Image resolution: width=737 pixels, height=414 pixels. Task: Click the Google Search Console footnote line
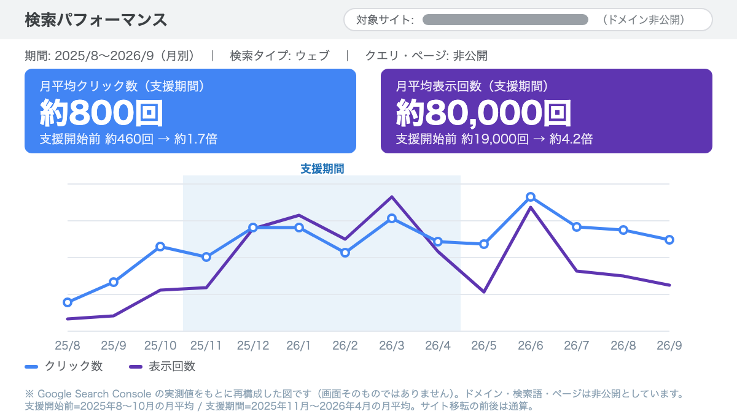pyautogui.click(x=354, y=393)
